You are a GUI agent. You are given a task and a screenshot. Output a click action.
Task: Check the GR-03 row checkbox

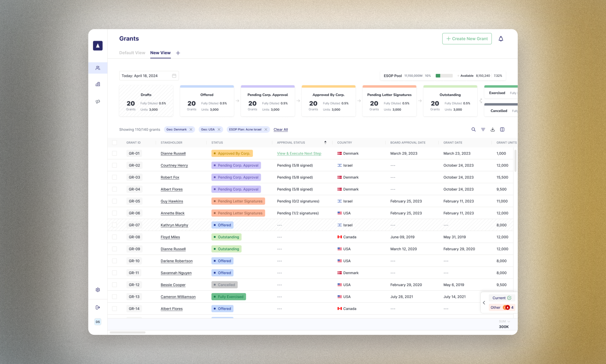click(x=114, y=177)
